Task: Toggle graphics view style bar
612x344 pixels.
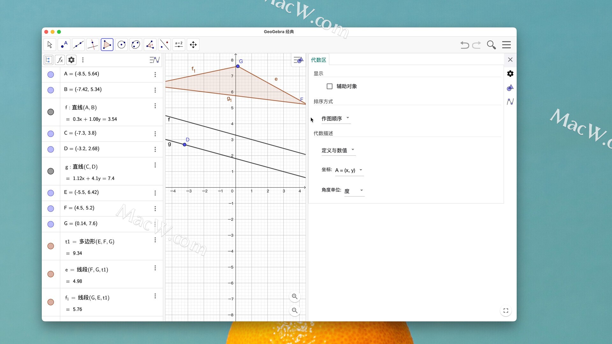Action: pos(298,60)
